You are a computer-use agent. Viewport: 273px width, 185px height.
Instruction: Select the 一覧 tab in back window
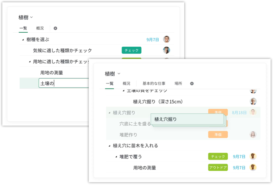tap(23, 28)
